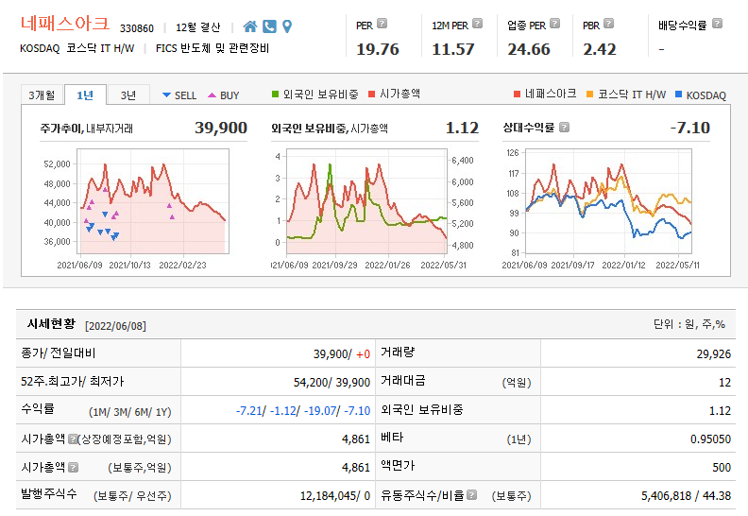The height and width of the screenshot is (516, 748).
Task: Click the 업종 PER value 24.66
Action: click(x=529, y=49)
